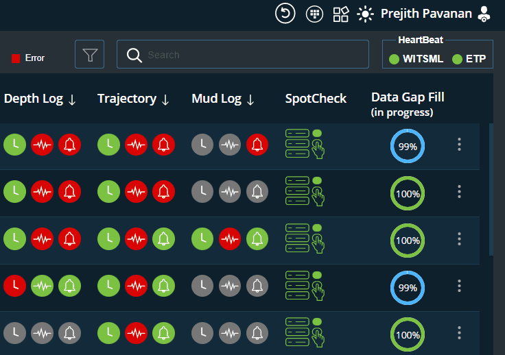Open SpotCheck icon in the first row
505x355 pixels.
coord(304,144)
